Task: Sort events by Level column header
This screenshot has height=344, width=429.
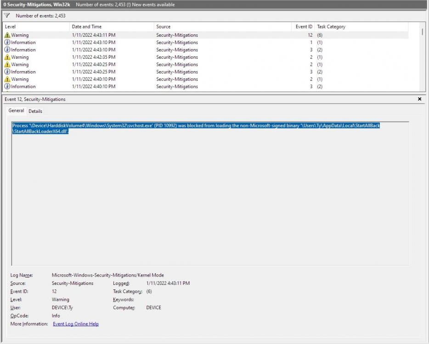Action: 10,27
